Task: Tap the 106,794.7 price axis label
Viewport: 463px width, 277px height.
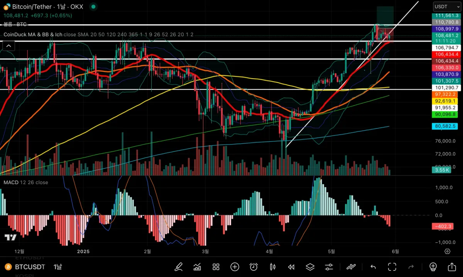Action: pyautogui.click(x=446, y=48)
